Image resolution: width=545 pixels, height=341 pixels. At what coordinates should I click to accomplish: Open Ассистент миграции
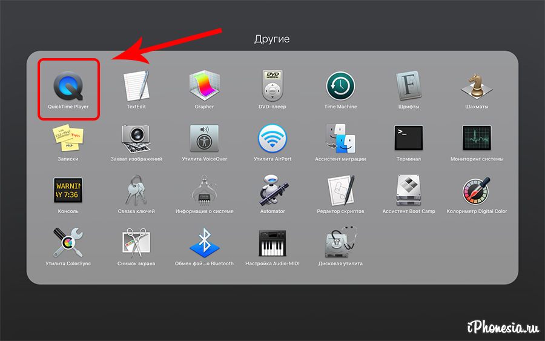pos(340,138)
